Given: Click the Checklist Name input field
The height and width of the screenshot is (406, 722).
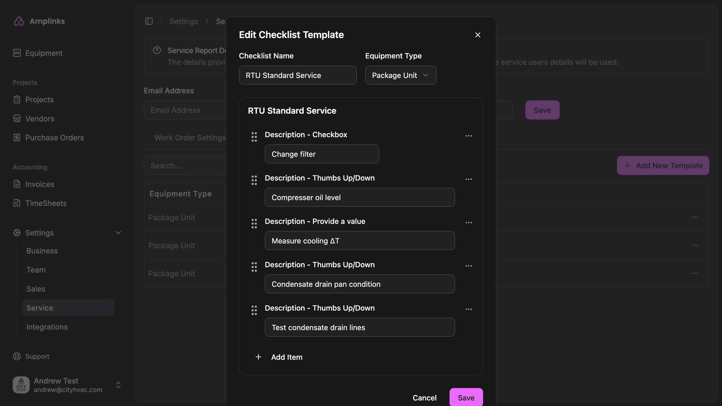Looking at the screenshot, I should (x=297, y=75).
